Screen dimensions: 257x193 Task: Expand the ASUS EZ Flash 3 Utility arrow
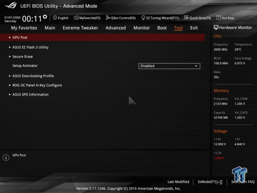click(10, 47)
